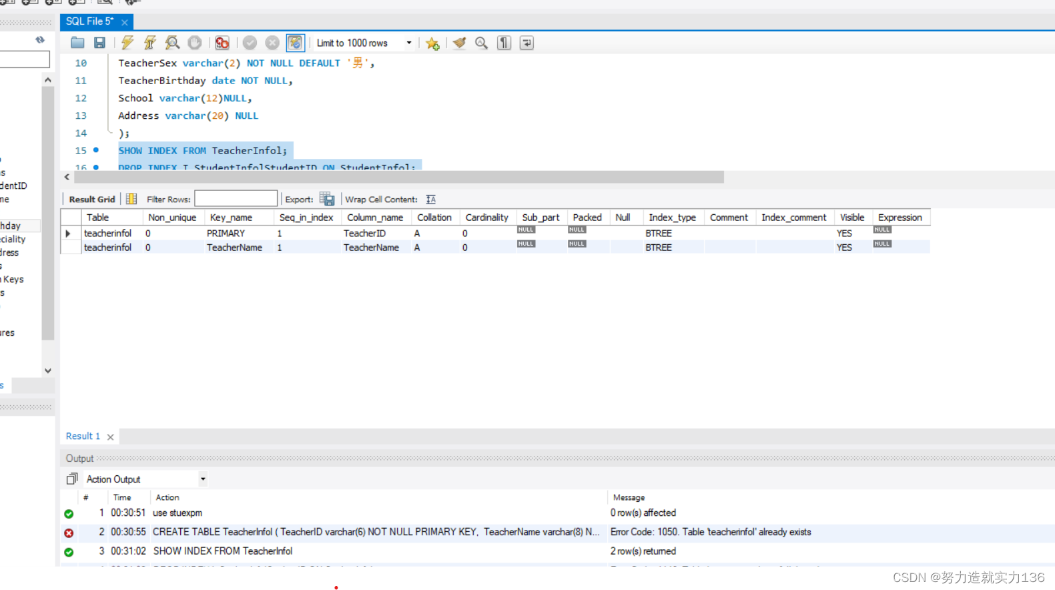This screenshot has width=1055, height=590.
Task: Sort by the Column_name column header
Action: (x=375, y=218)
